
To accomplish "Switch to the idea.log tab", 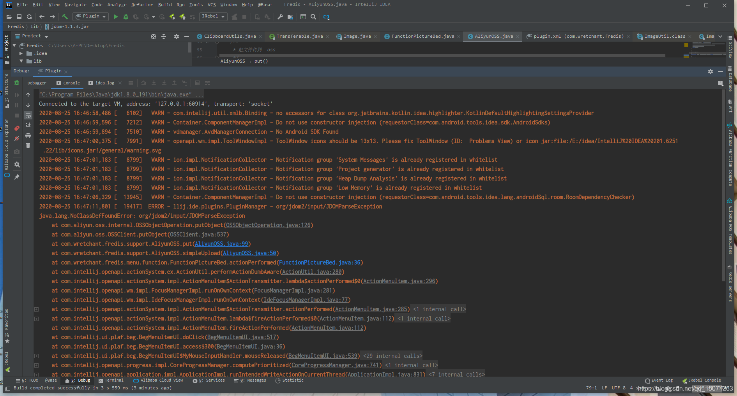I will 104,83.
